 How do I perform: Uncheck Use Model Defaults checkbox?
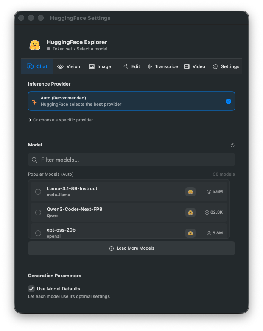point(31,289)
